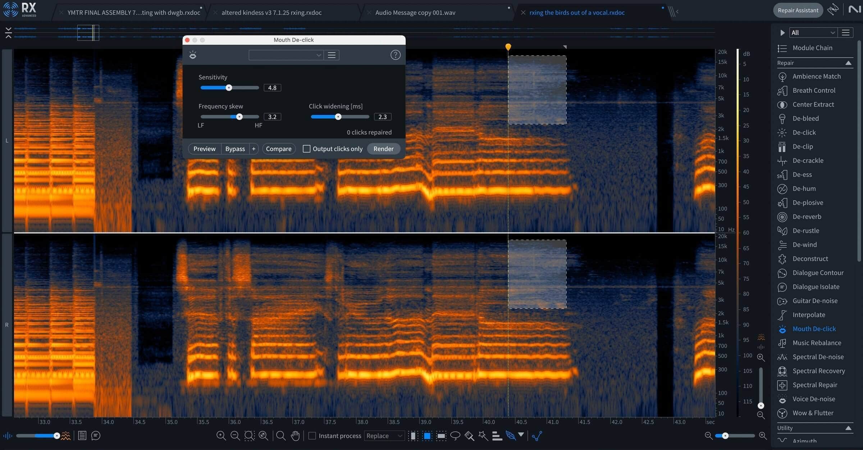Open the Spectral Recovery module
This screenshot has width=863, height=450.
[x=812, y=371]
